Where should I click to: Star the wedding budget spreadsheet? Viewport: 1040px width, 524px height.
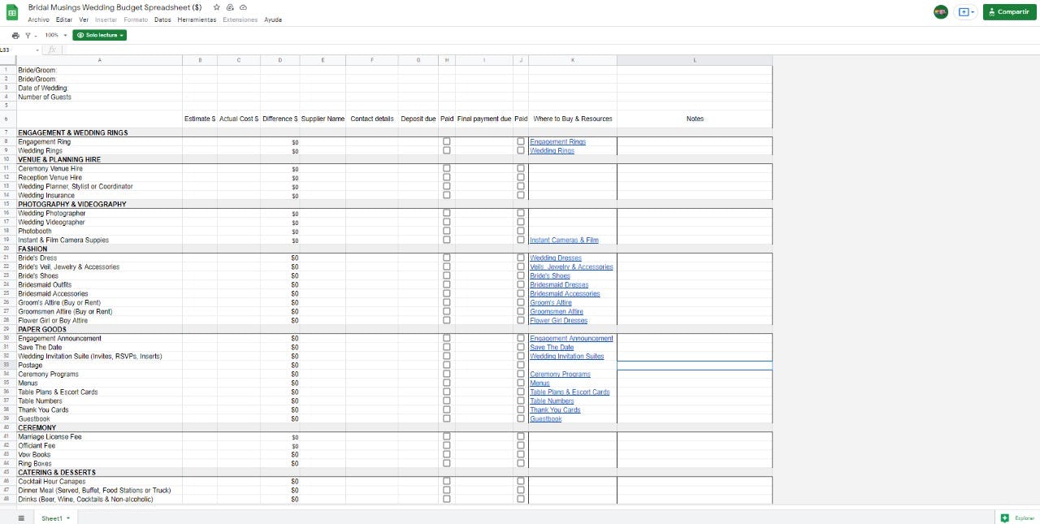click(x=217, y=7)
